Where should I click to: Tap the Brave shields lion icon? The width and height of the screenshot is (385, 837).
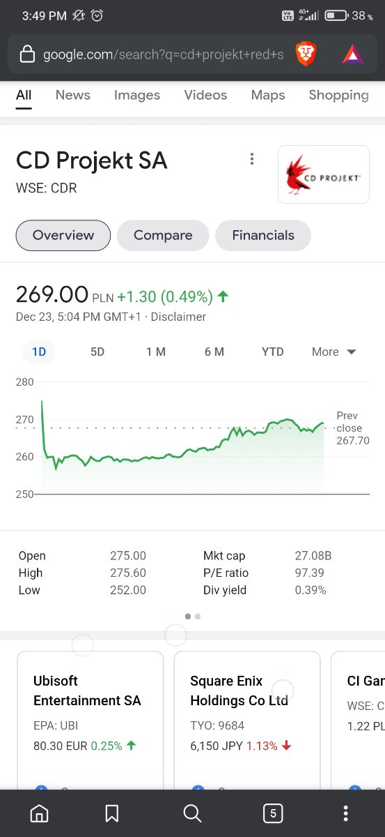point(306,54)
